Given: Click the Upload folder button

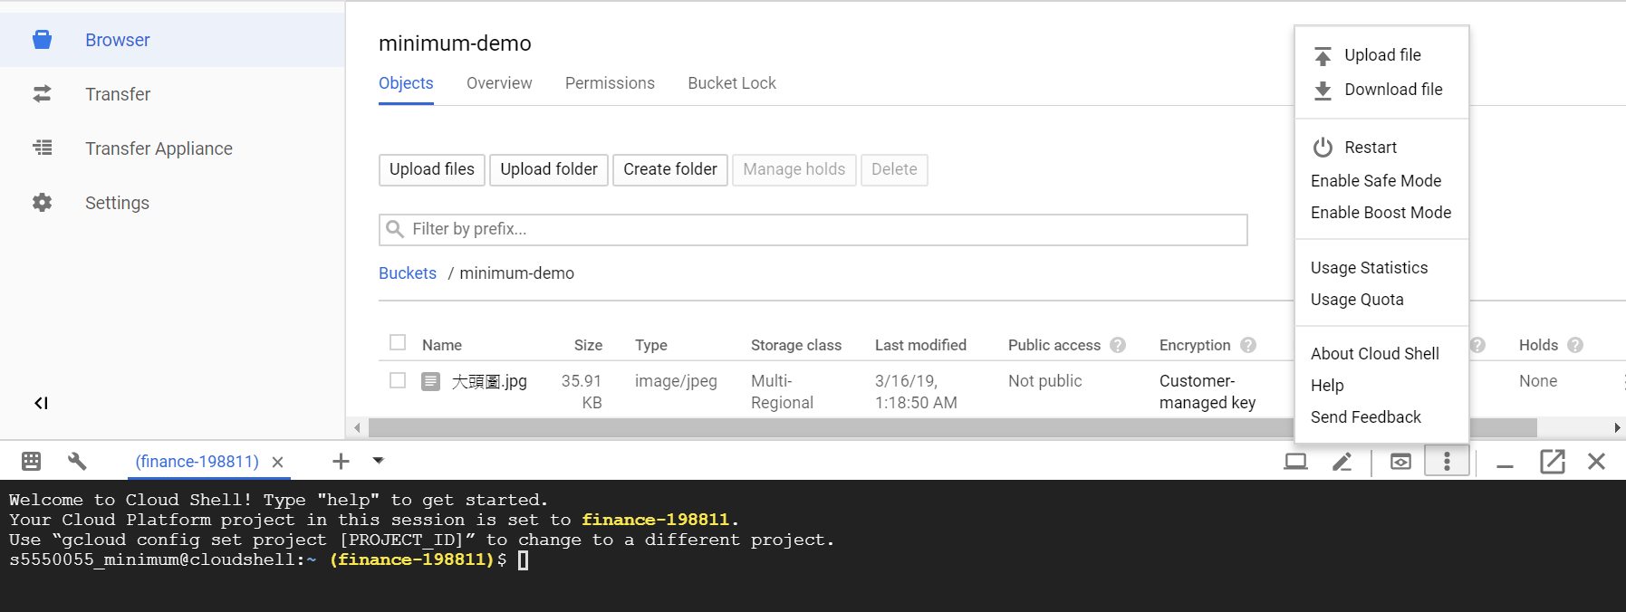Looking at the screenshot, I should 549,169.
